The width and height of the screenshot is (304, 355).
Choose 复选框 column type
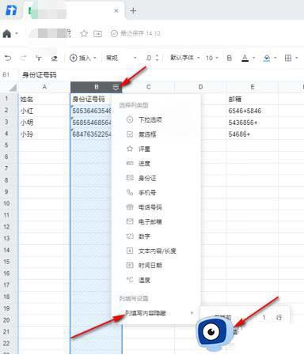point(156,134)
